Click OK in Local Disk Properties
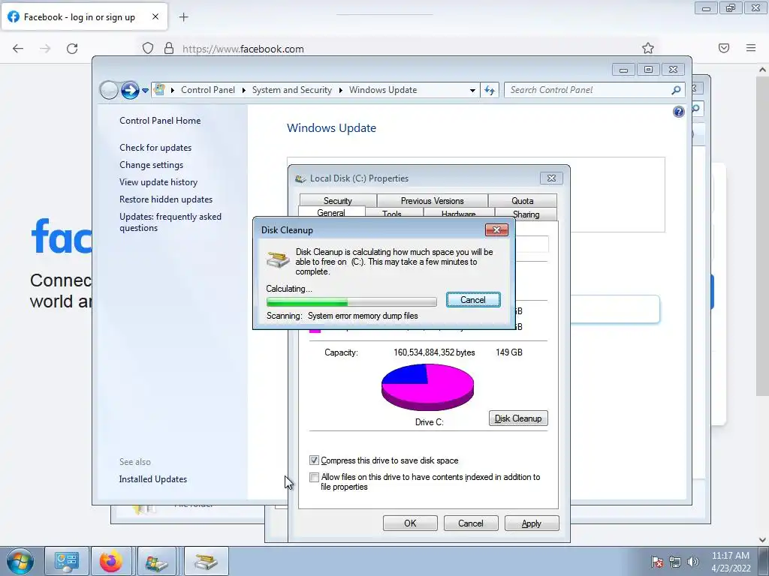 point(410,523)
